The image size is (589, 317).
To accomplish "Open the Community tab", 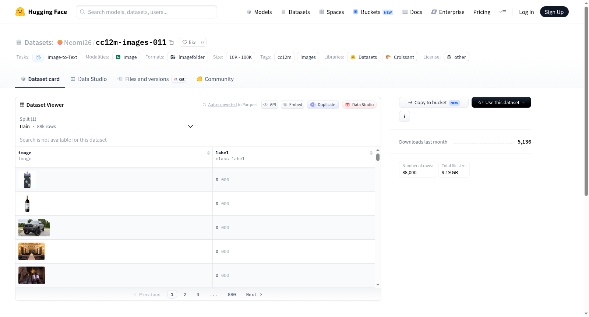I will pos(215,79).
